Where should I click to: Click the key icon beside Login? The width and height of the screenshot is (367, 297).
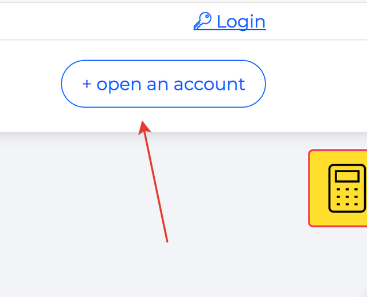[202, 21]
